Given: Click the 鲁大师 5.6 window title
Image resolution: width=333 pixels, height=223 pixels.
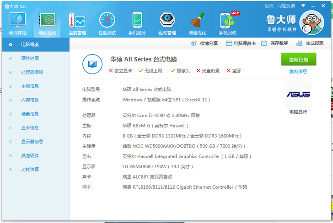Looking at the screenshot, I should (x=15, y=6).
